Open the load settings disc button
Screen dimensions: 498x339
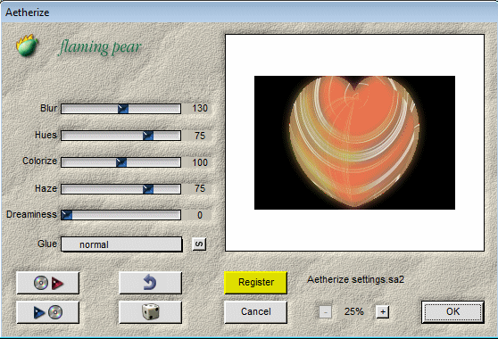coord(47,283)
